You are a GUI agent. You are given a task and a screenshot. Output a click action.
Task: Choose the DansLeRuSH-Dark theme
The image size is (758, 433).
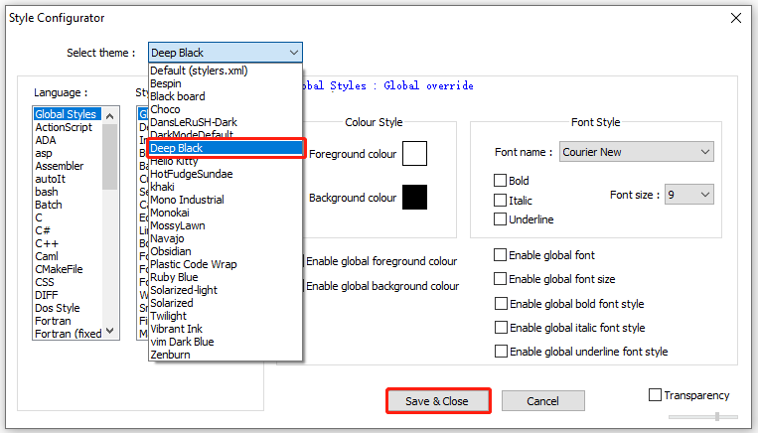pos(226,122)
